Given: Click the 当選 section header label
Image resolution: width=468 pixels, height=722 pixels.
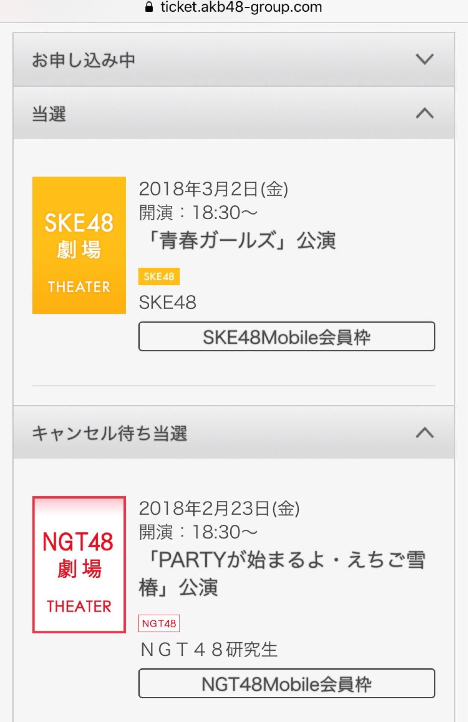Looking at the screenshot, I should point(49,114).
